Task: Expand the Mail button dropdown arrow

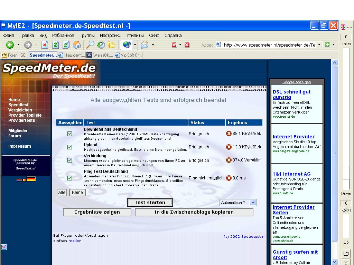Action: point(153,45)
